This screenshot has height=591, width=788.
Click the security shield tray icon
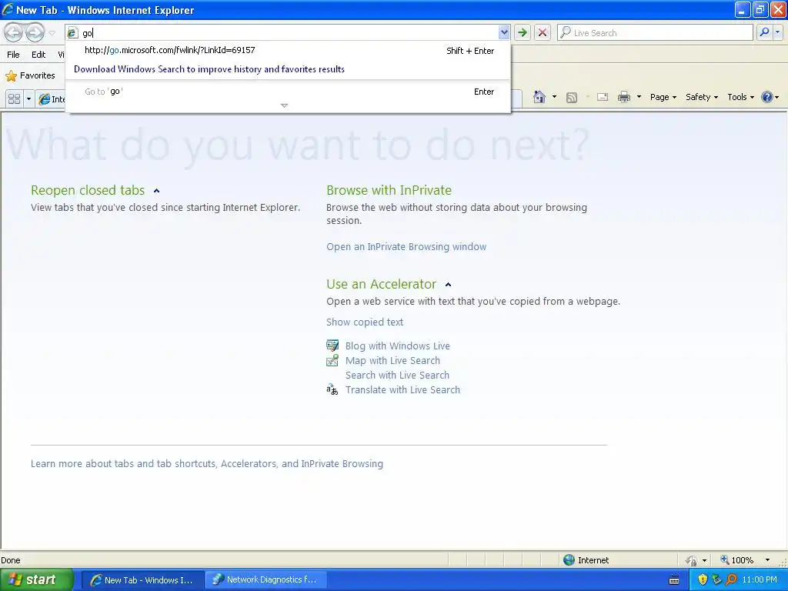[703, 580]
